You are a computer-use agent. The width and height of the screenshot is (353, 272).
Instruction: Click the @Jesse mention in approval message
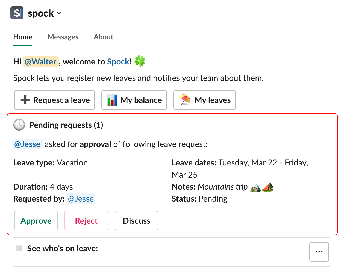tap(28, 144)
